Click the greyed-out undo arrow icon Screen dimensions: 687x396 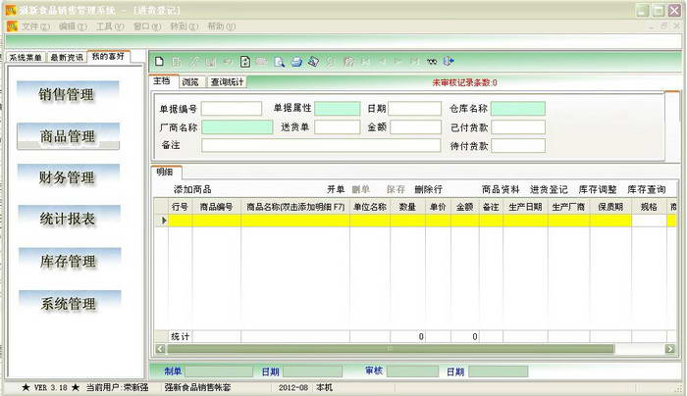pyautogui.click(x=228, y=62)
